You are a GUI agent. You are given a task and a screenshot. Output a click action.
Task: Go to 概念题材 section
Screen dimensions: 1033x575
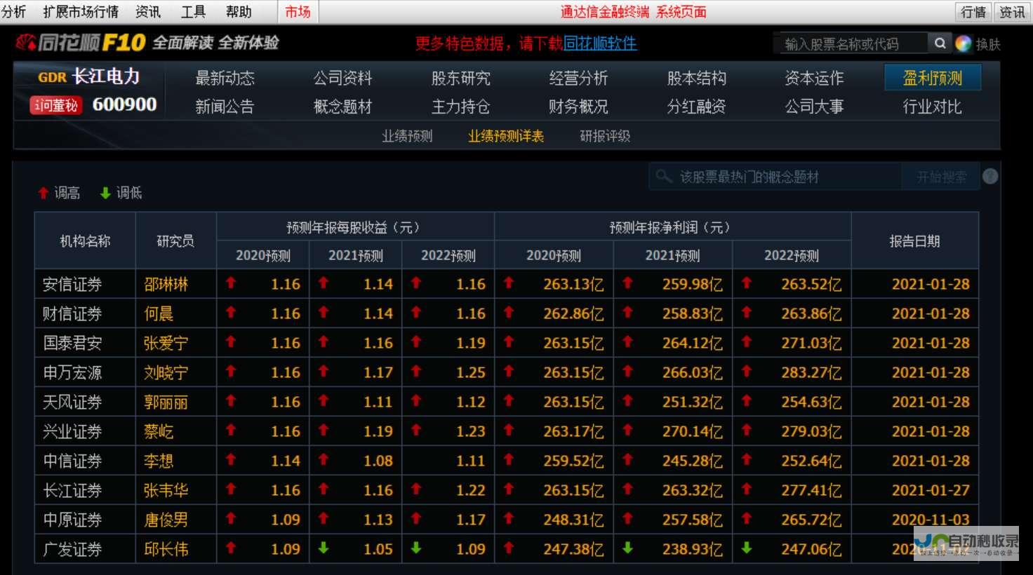(342, 107)
